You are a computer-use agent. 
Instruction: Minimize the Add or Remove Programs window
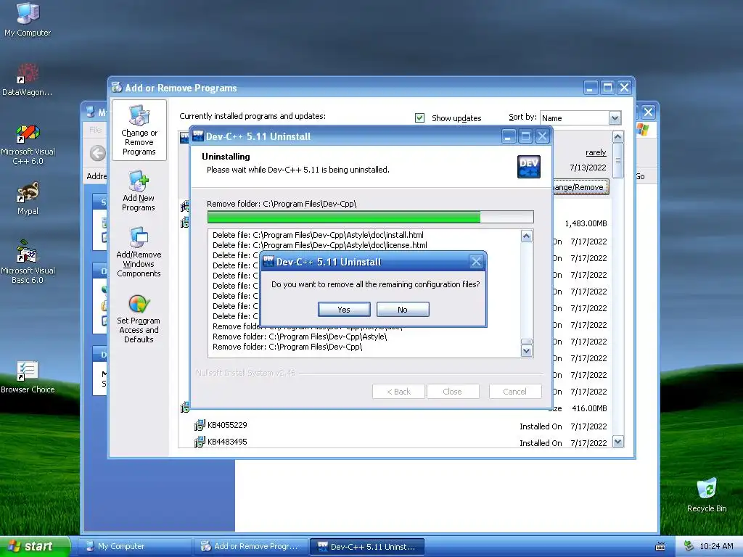pyautogui.click(x=590, y=88)
